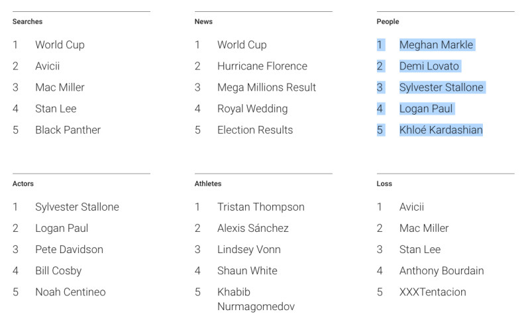Click Anthony Bourdain in Loss list
530x326 pixels.
[441, 270]
